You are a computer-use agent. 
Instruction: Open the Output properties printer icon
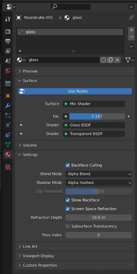[x=8, y=41]
